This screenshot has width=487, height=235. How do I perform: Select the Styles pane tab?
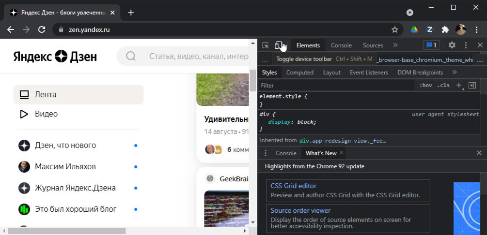269,72
